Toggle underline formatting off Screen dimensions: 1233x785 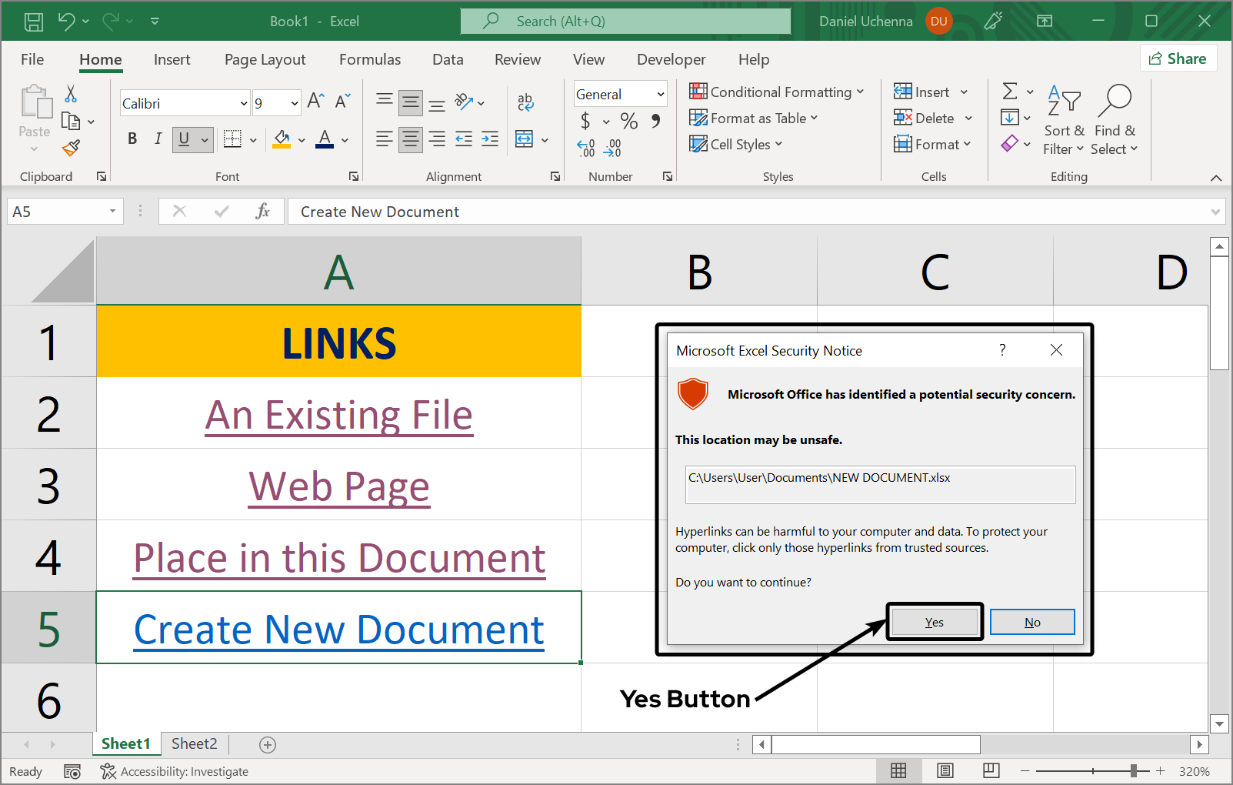pyautogui.click(x=183, y=139)
